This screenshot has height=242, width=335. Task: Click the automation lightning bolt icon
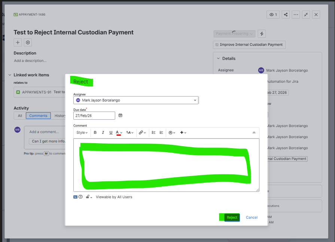click(262, 34)
